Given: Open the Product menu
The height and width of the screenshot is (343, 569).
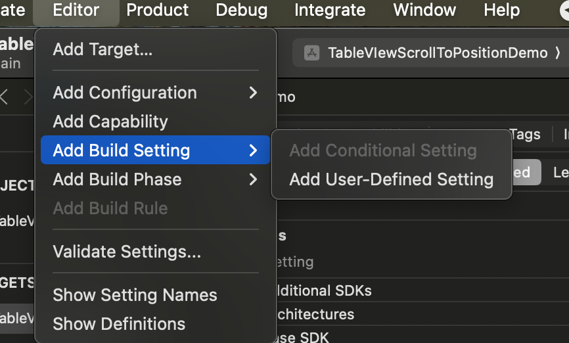Looking at the screenshot, I should click(x=158, y=11).
